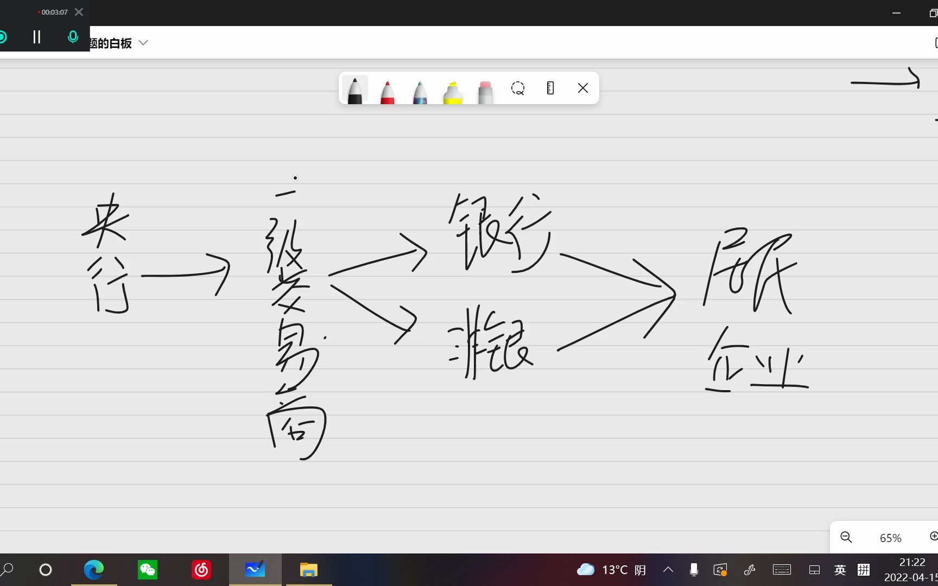Open Windows search in taskbar
938x586 pixels.
(8, 570)
